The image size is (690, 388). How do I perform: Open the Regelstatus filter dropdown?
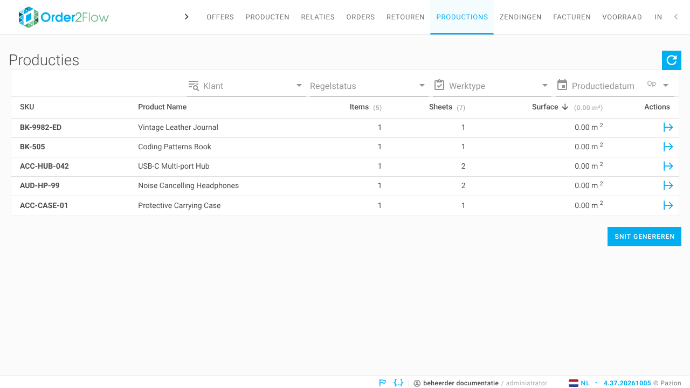pyautogui.click(x=369, y=86)
